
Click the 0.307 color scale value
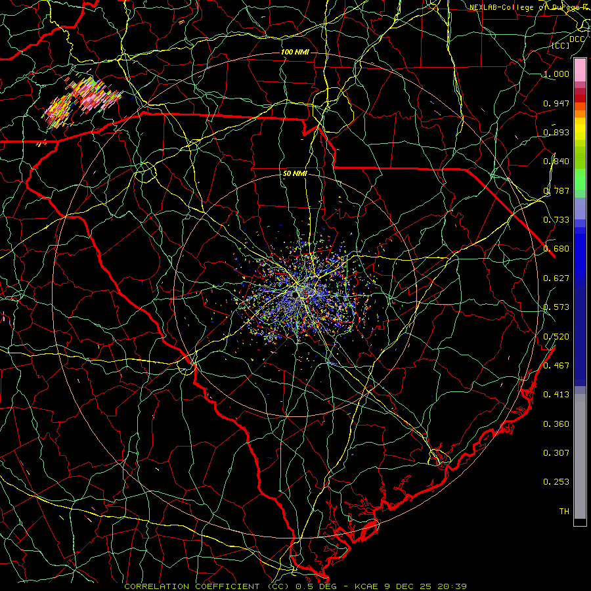coord(556,453)
